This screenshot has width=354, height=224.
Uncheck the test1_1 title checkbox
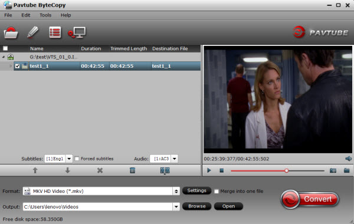pyautogui.click(x=17, y=66)
